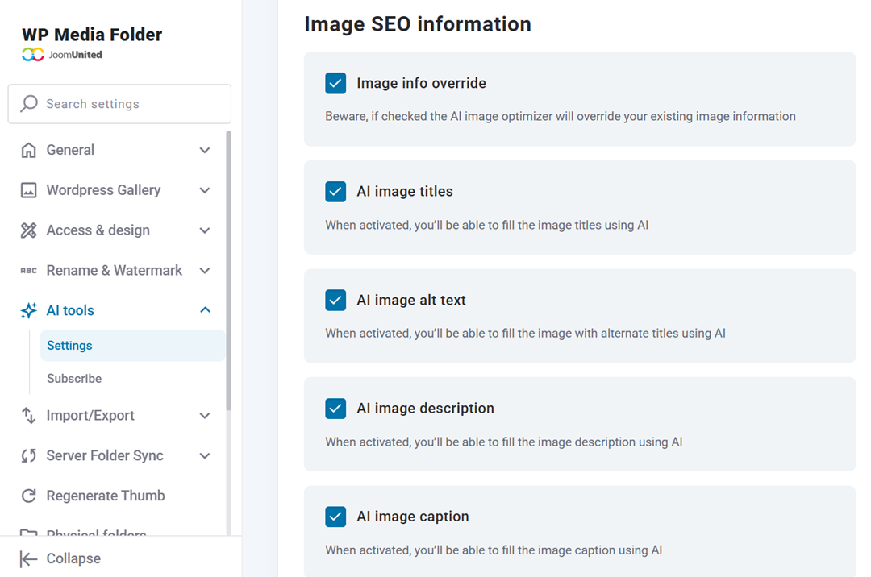This screenshot has width=871, height=577.
Task: Uncheck the Image info override checkbox
Action: coord(335,83)
